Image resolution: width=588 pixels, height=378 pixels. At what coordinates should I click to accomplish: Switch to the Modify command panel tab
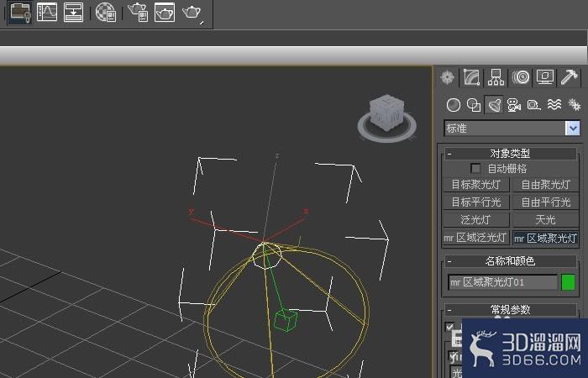click(x=472, y=77)
